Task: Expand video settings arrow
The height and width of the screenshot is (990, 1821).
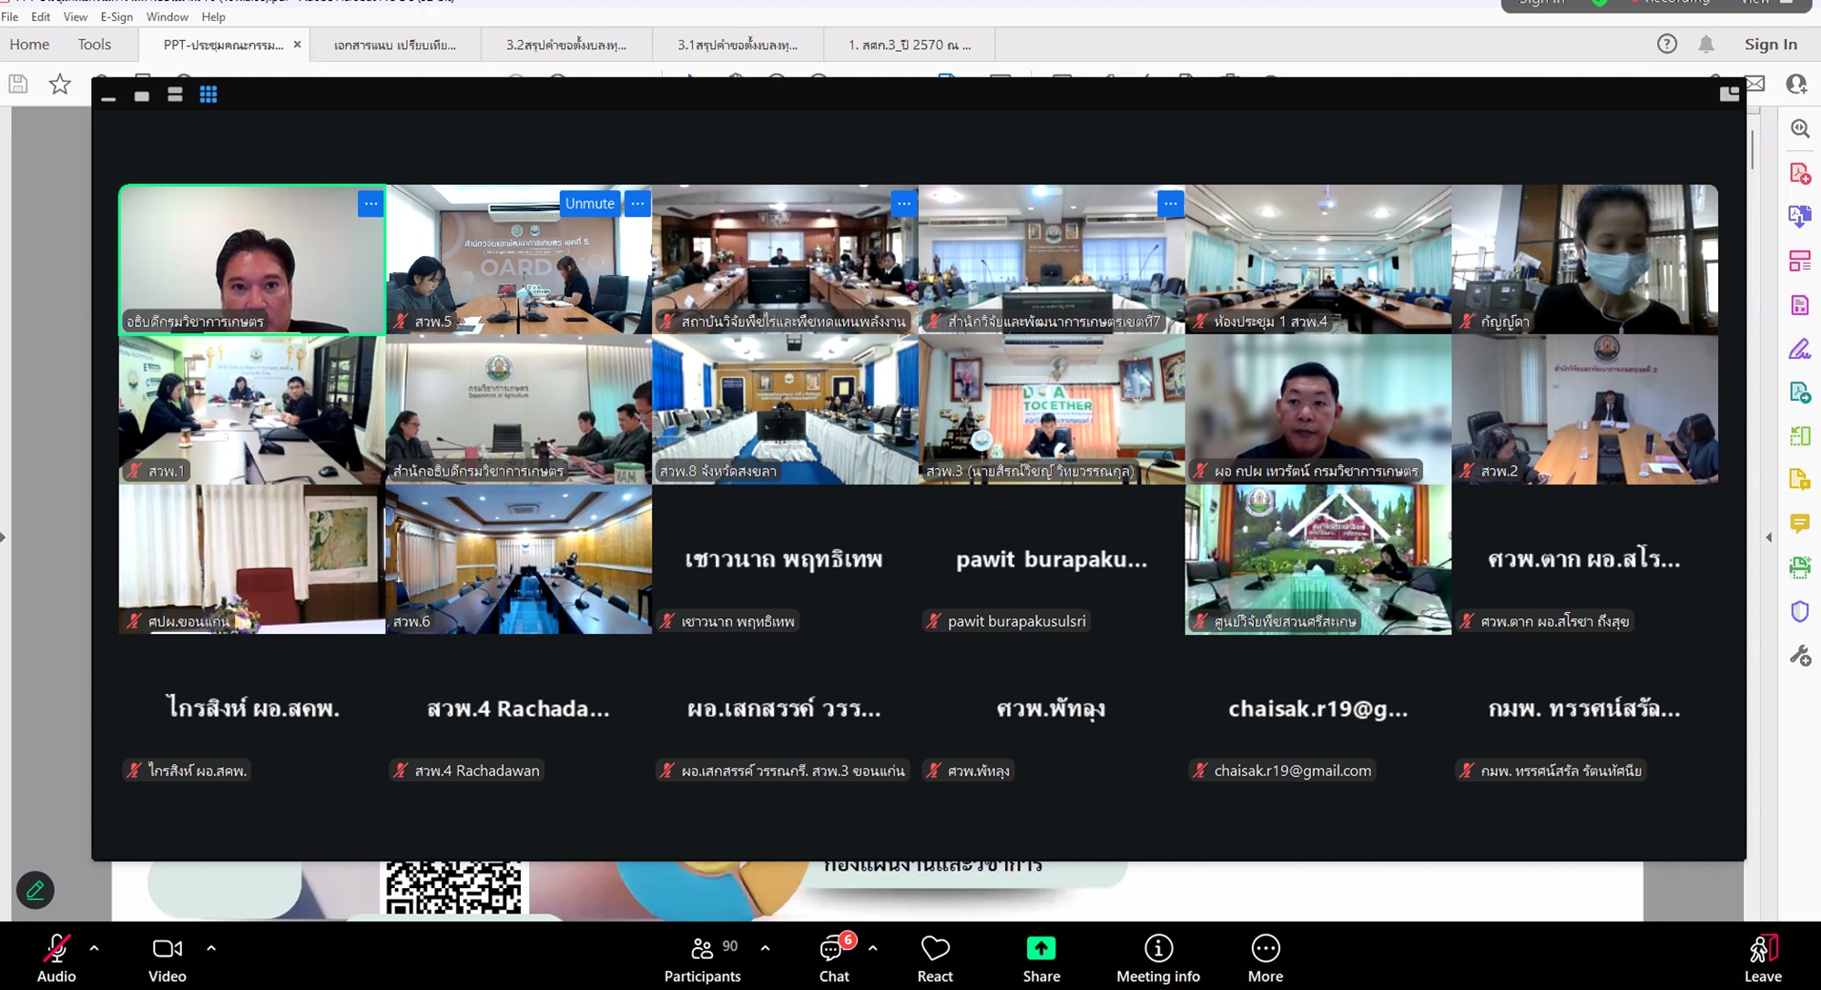Action: click(x=211, y=948)
